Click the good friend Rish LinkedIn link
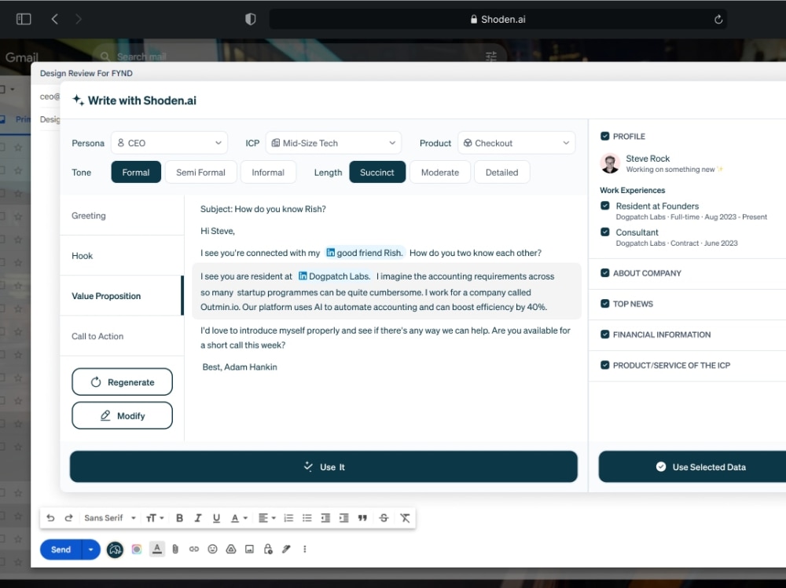The width and height of the screenshot is (786, 588). pyautogui.click(x=365, y=253)
